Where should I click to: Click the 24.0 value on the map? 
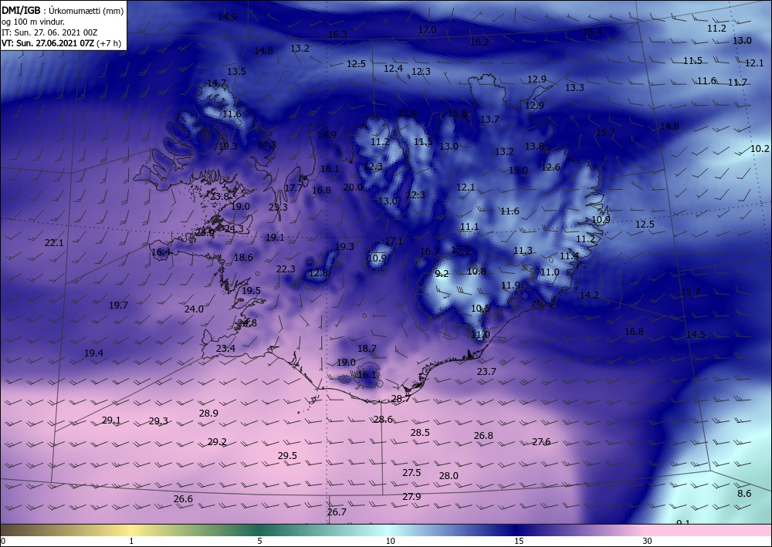pos(194,309)
